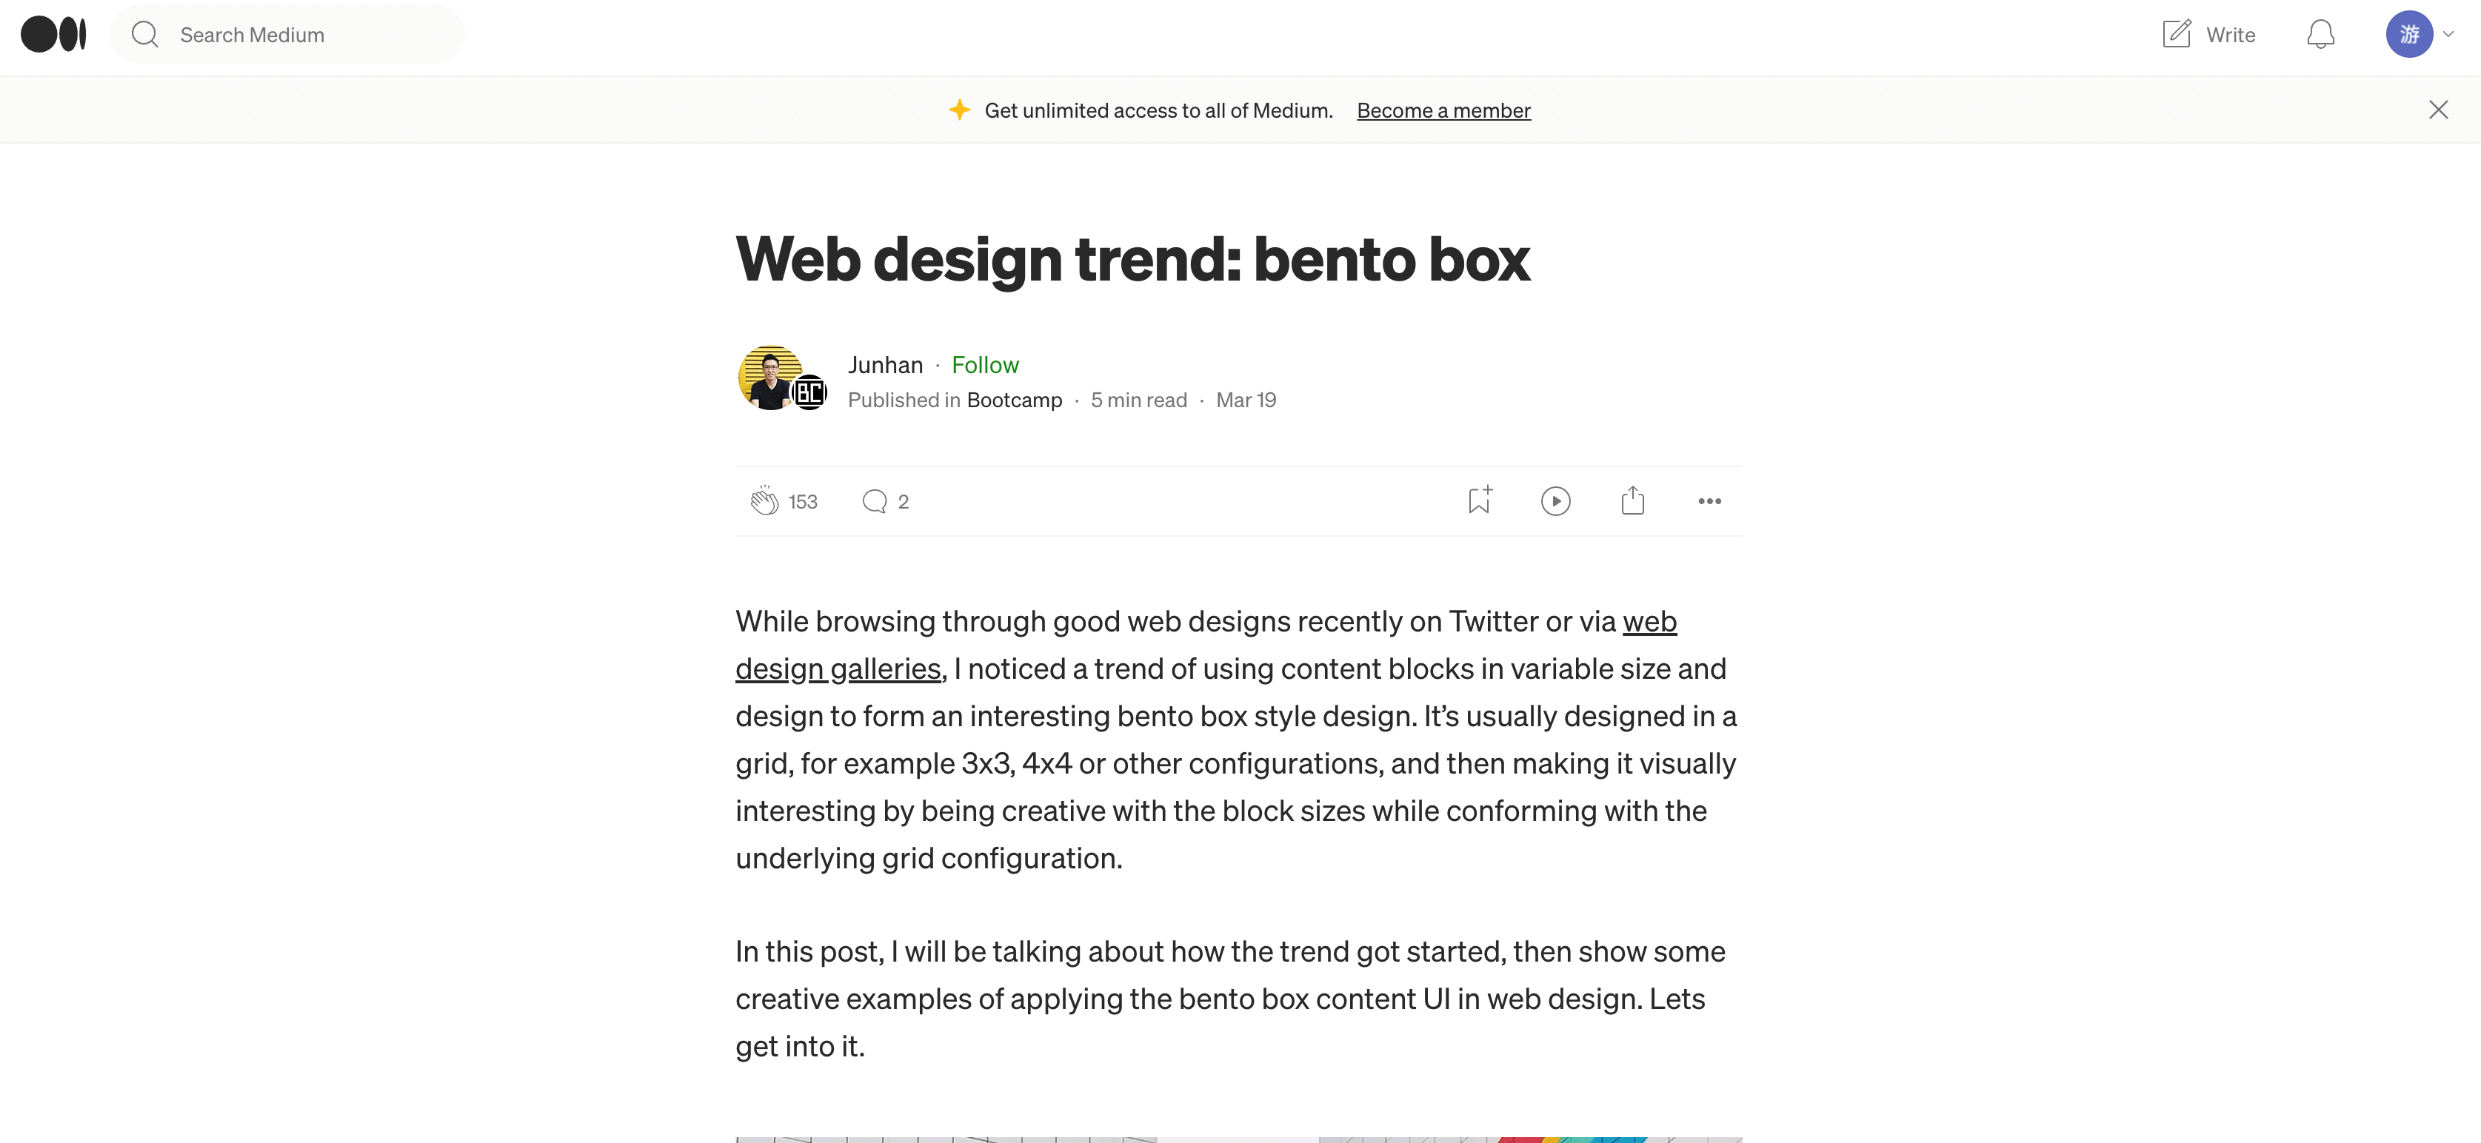Image resolution: width=2481 pixels, height=1143 pixels.
Task: Dismiss the membership banner
Action: tap(2437, 110)
